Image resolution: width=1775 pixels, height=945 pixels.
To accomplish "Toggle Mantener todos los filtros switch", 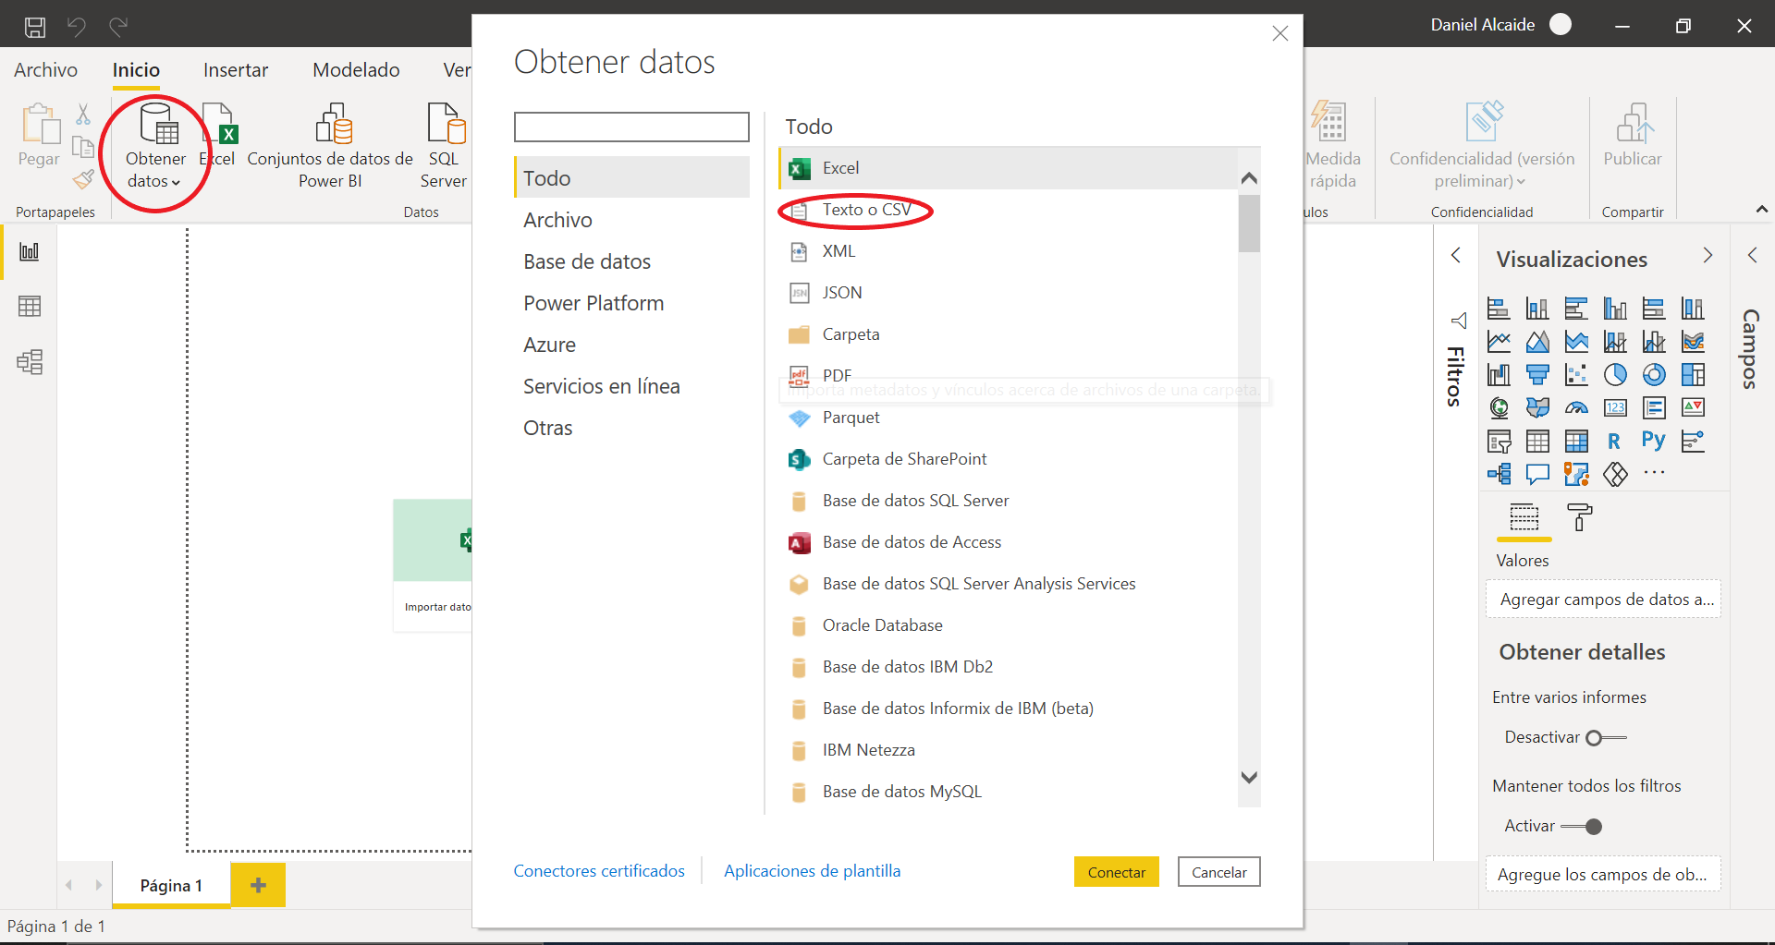I will 1582,826.
